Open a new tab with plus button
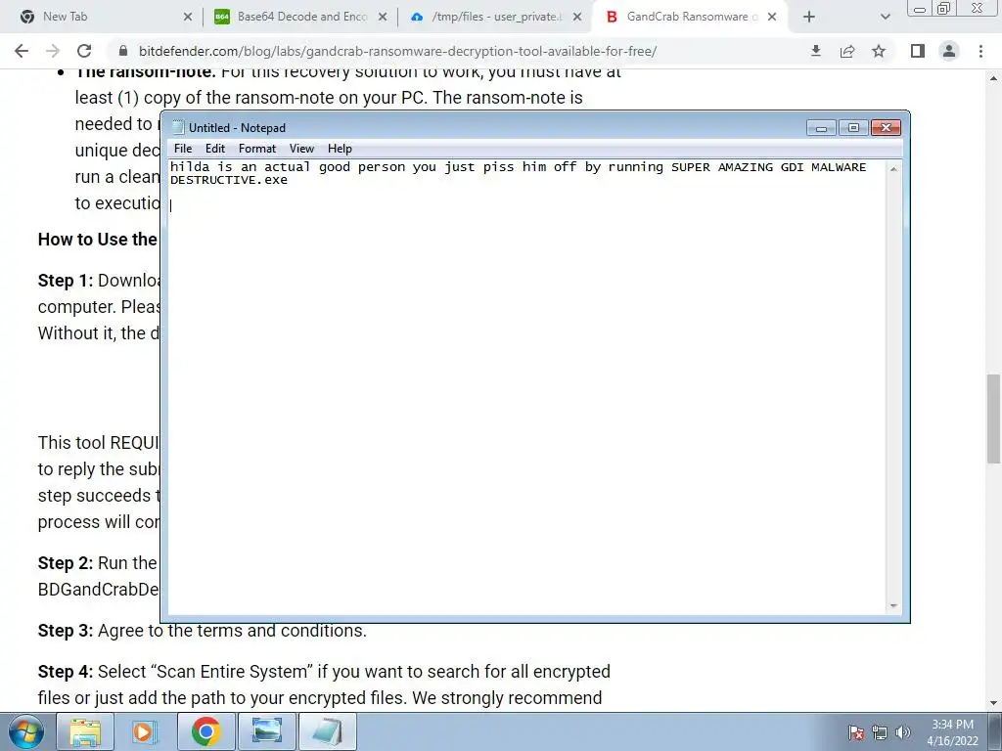The image size is (1002, 751). pyautogui.click(x=809, y=18)
